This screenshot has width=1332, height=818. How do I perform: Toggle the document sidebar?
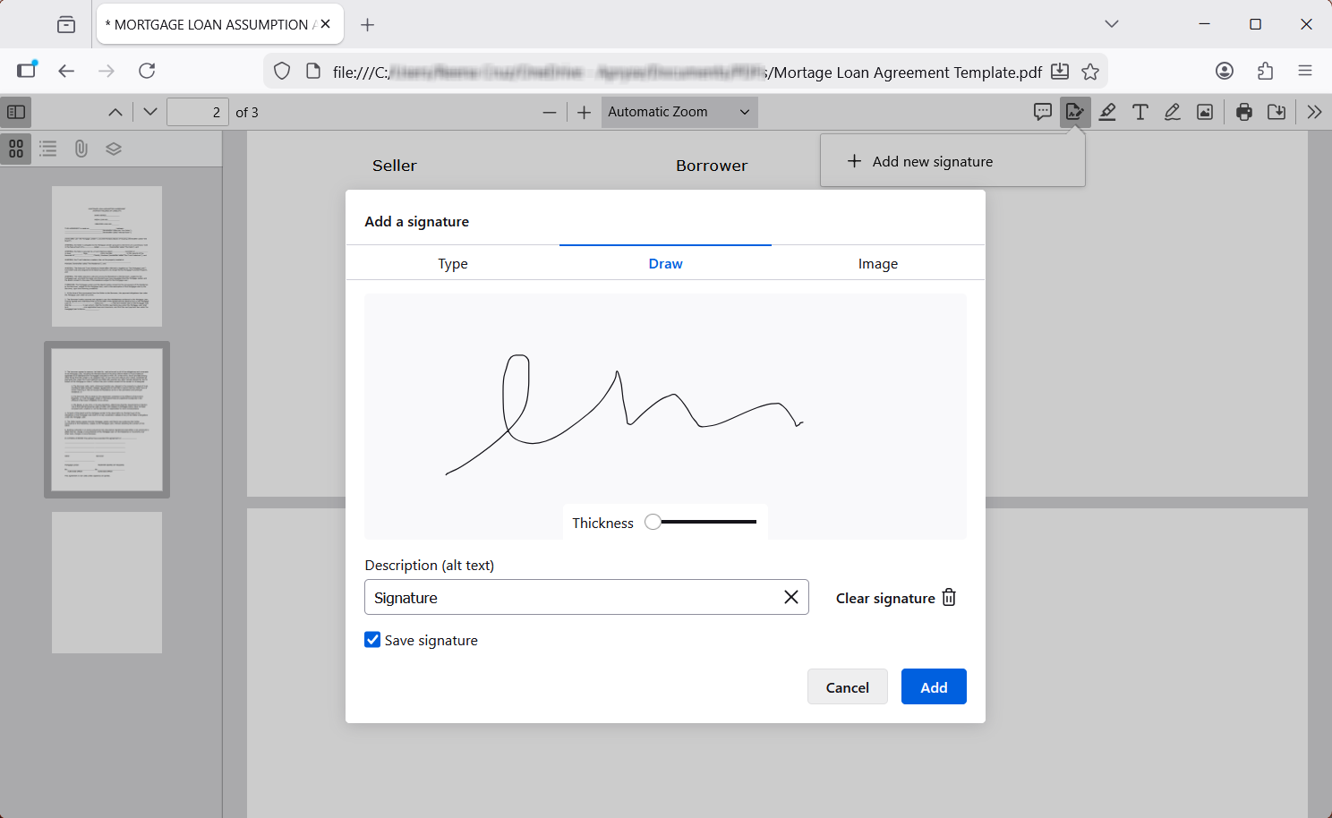[x=15, y=112]
